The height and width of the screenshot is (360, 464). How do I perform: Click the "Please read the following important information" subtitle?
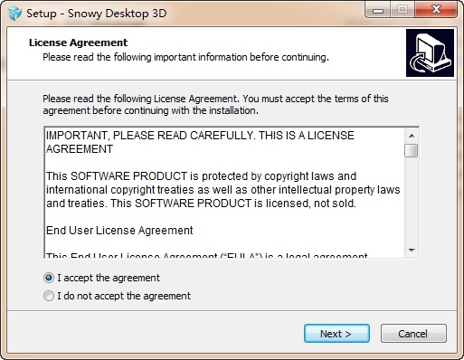(x=185, y=57)
